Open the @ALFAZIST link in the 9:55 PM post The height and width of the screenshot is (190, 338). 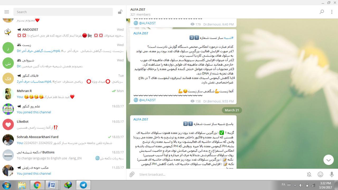pos(147,100)
